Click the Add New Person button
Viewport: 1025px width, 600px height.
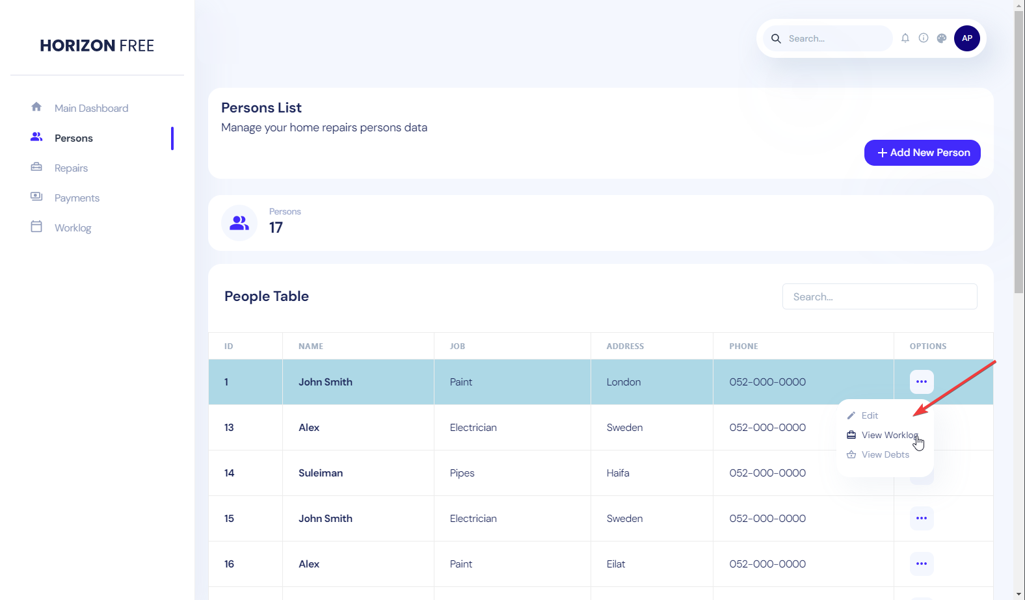click(x=922, y=153)
